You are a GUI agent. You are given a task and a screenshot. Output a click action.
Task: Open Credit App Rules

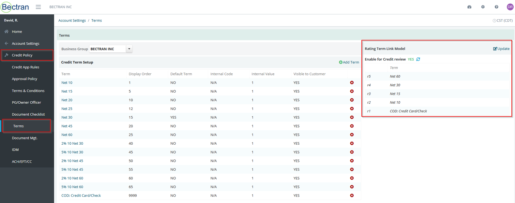25,67
